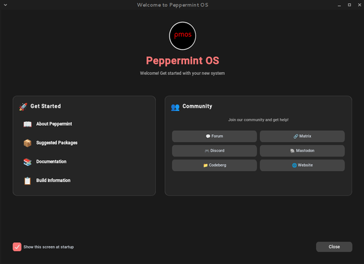364x264 pixels.
Task: Open the community Forum
Action: click(214, 136)
